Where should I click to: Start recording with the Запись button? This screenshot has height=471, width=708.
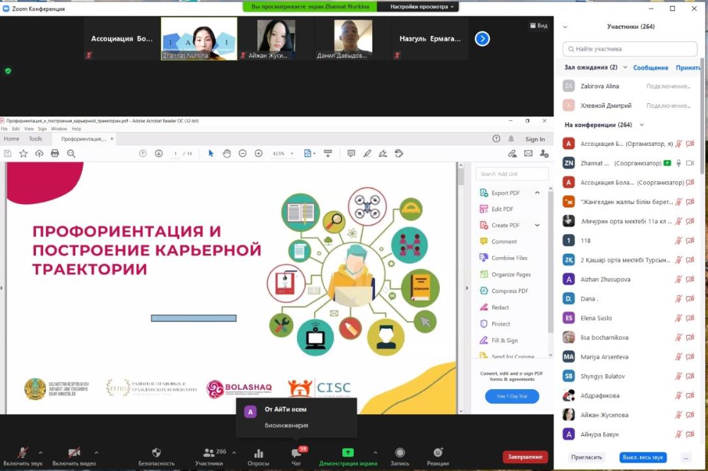pos(400,453)
